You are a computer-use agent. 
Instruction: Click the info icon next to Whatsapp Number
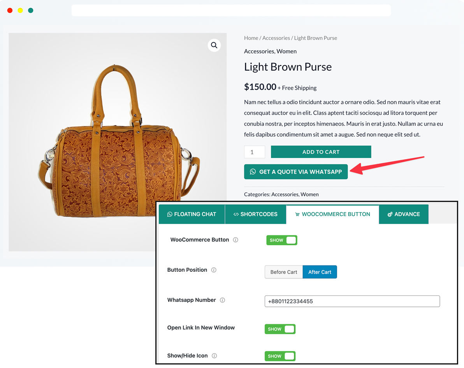pyautogui.click(x=223, y=300)
